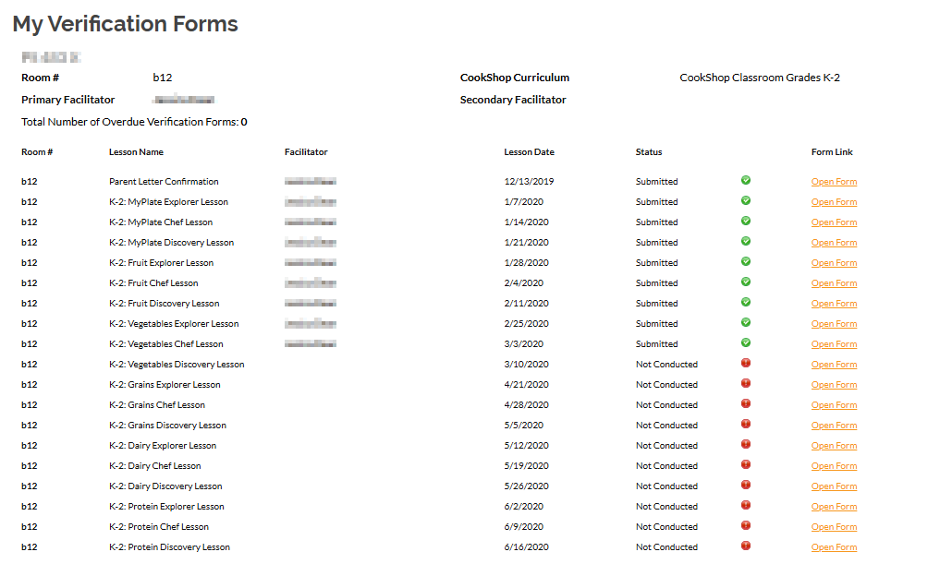
Task: Click green check icon for Parent Letter Confirmation
Action: (746, 181)
